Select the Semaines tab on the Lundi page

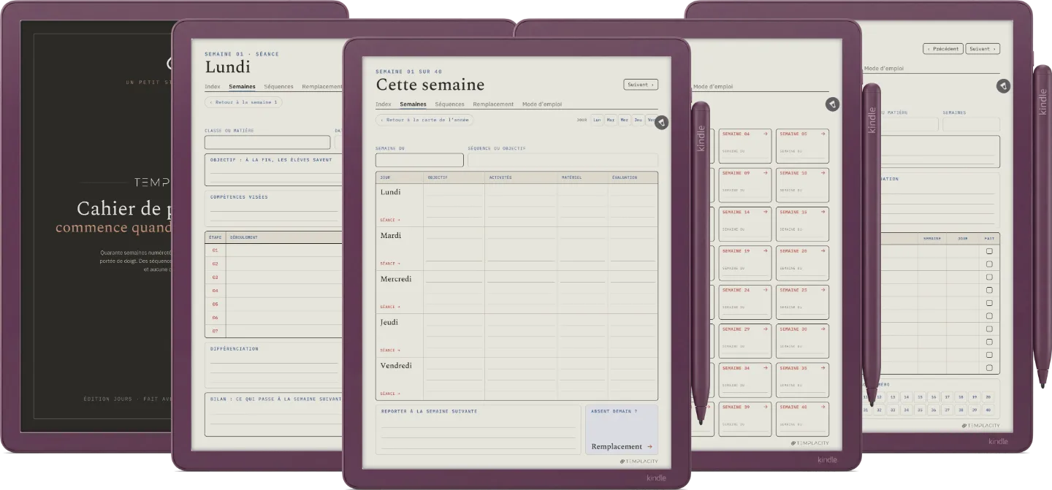coord(242,87)
